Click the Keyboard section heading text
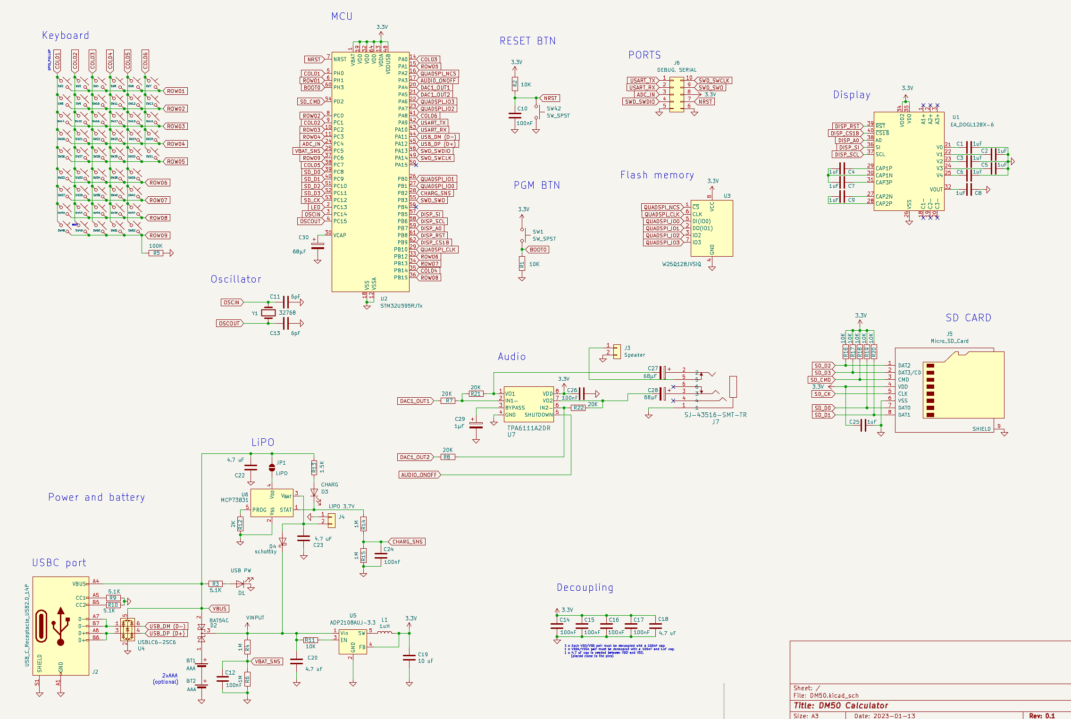1071x719 pixels. [65, 35]
